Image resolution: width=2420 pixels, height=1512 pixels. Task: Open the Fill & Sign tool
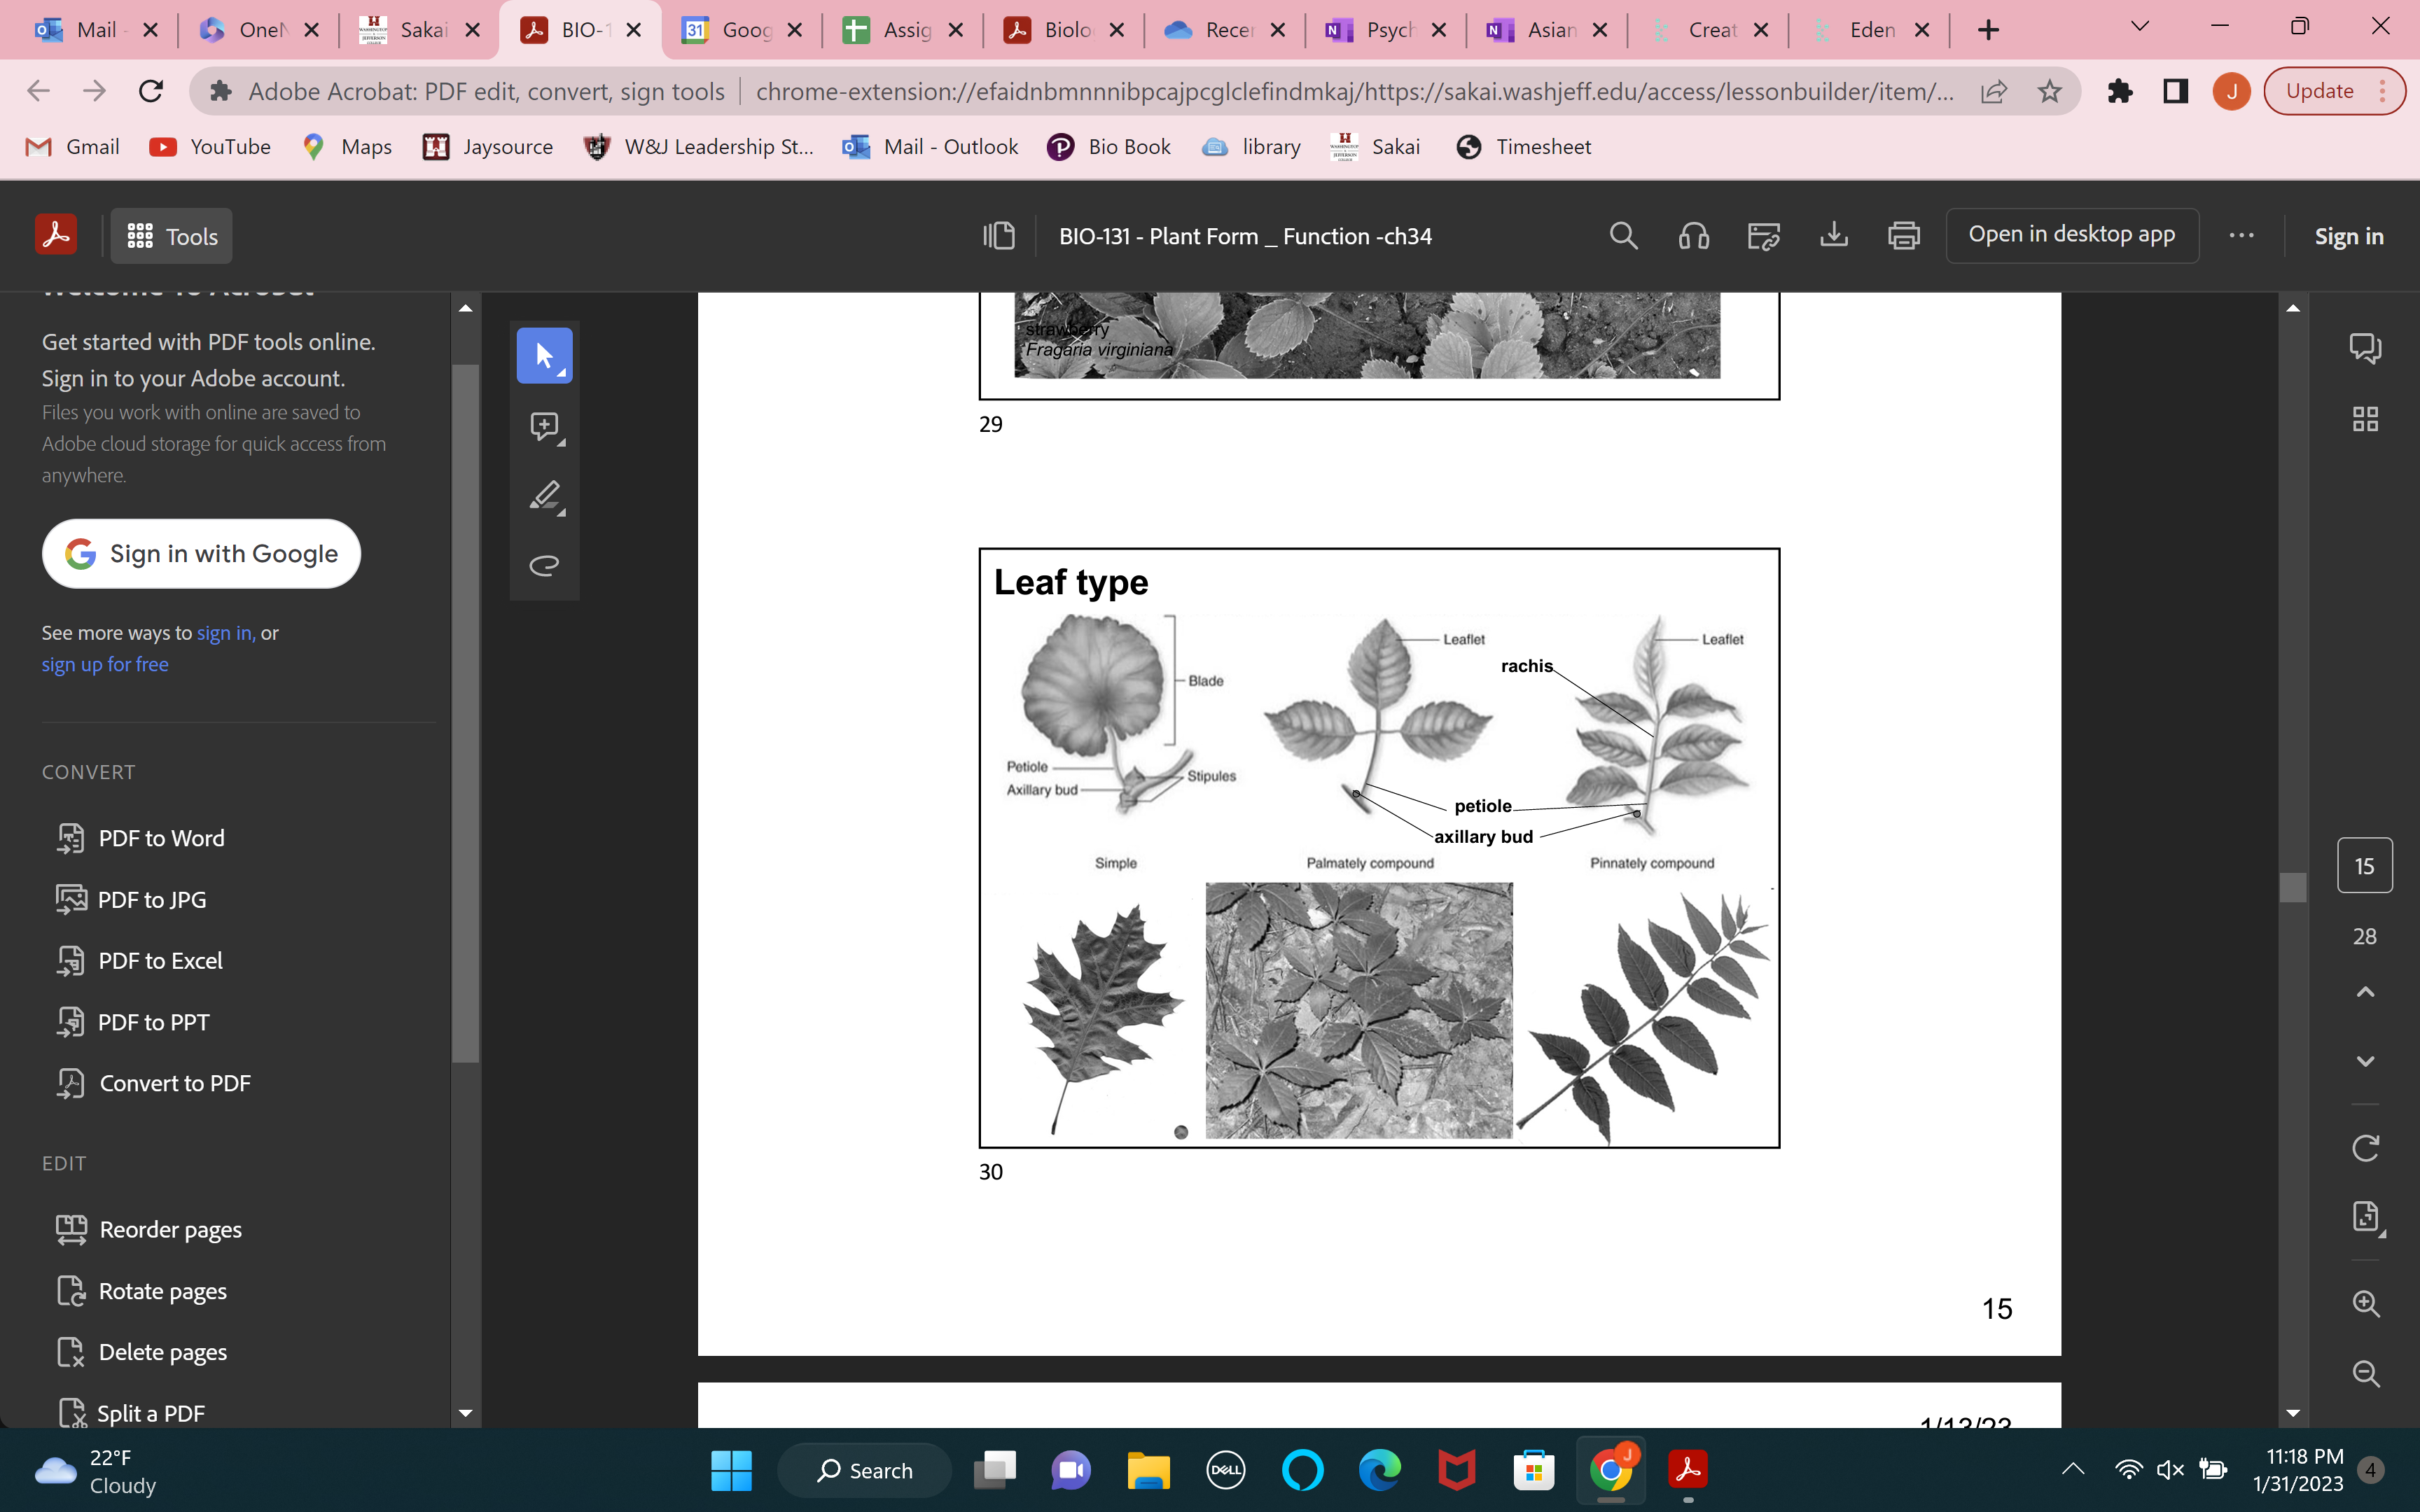coord(1763,235)
